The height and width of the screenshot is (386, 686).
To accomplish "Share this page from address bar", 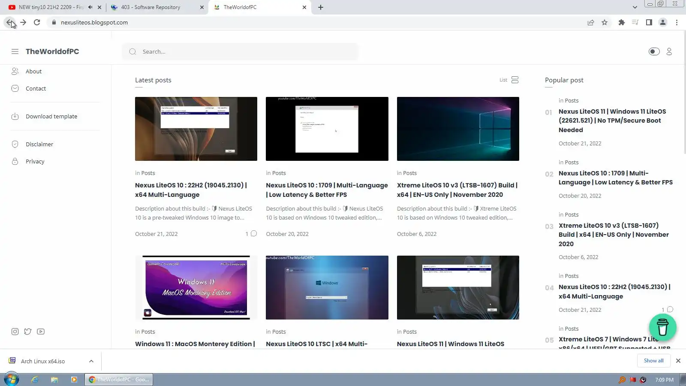I will (x=591, y=22).
